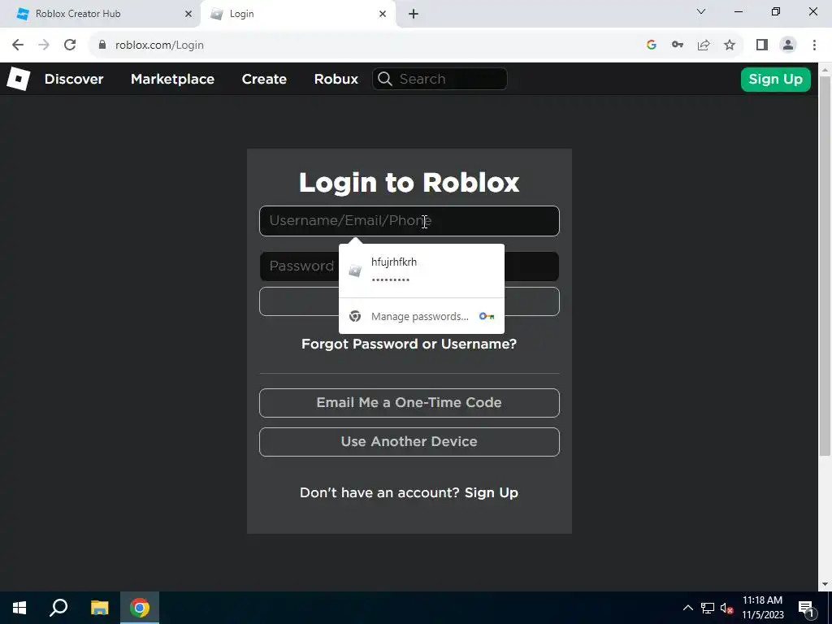Click the Sign Up link below the form

492,492
